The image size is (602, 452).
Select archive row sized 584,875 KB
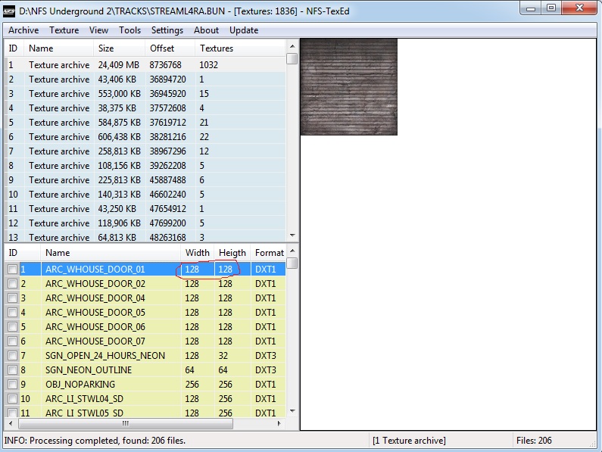(x=145, y=123)
